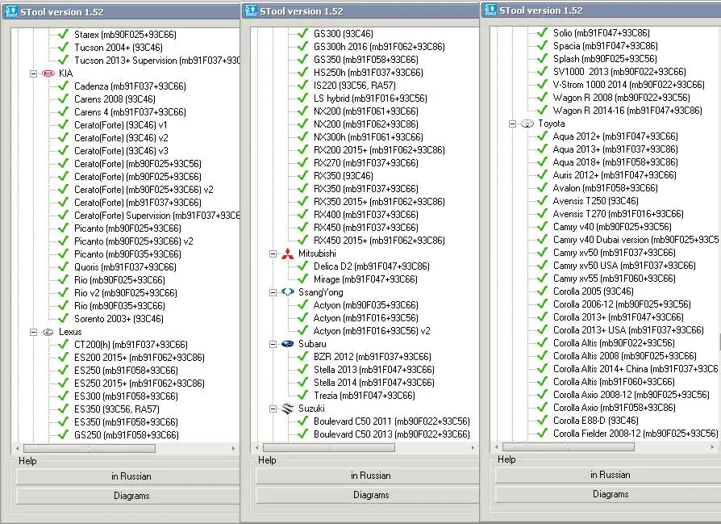
Task: Collapse the Lexus tree branch
Action: tap(34, 332)
